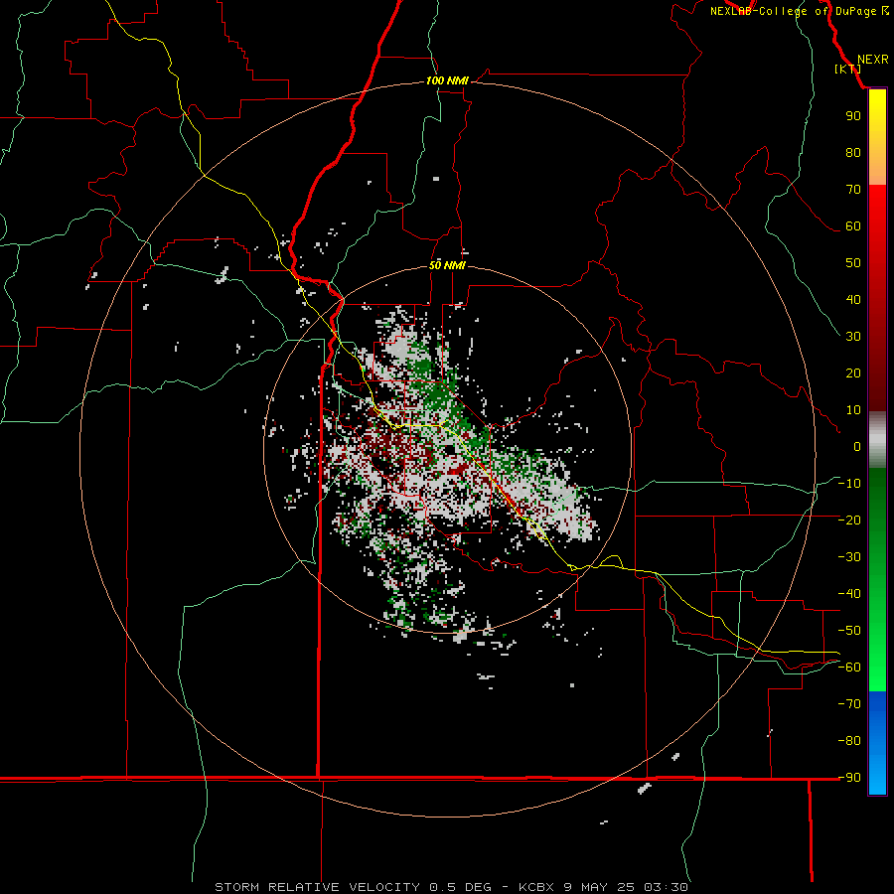Click the -30 value on velocity scale
The image size is (894, 894).
tap(849, 557)
